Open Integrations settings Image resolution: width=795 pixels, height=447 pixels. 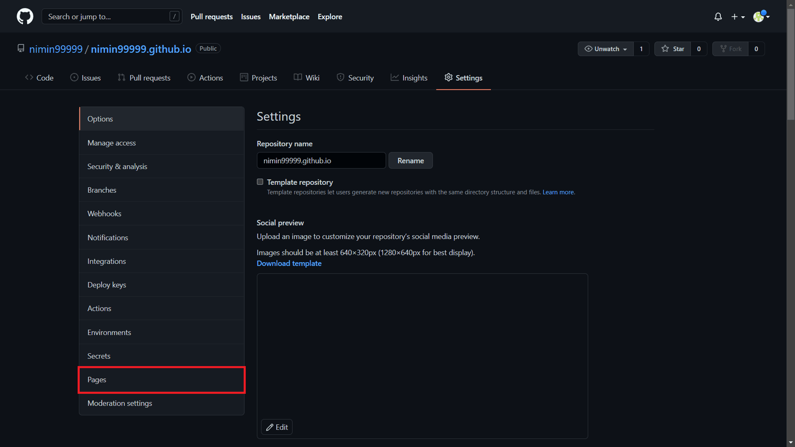tap(161, 261)
